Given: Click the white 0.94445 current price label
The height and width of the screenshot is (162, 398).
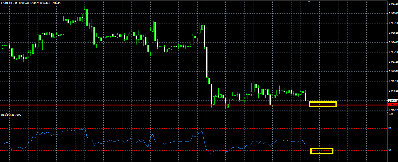Looking at the screenshot, I should (393, 101).
